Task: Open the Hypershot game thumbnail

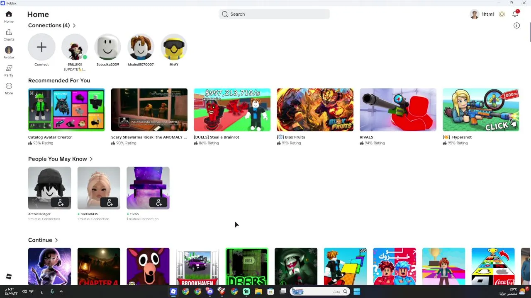Action: pyautogui.click(x=481, y=110)
